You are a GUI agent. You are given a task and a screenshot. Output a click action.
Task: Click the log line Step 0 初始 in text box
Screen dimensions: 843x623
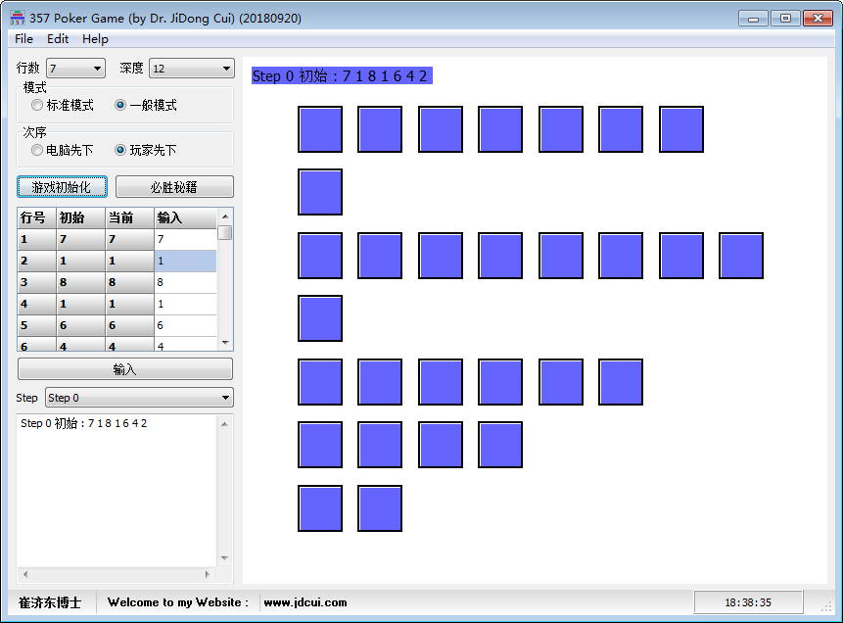pos(84,423)
